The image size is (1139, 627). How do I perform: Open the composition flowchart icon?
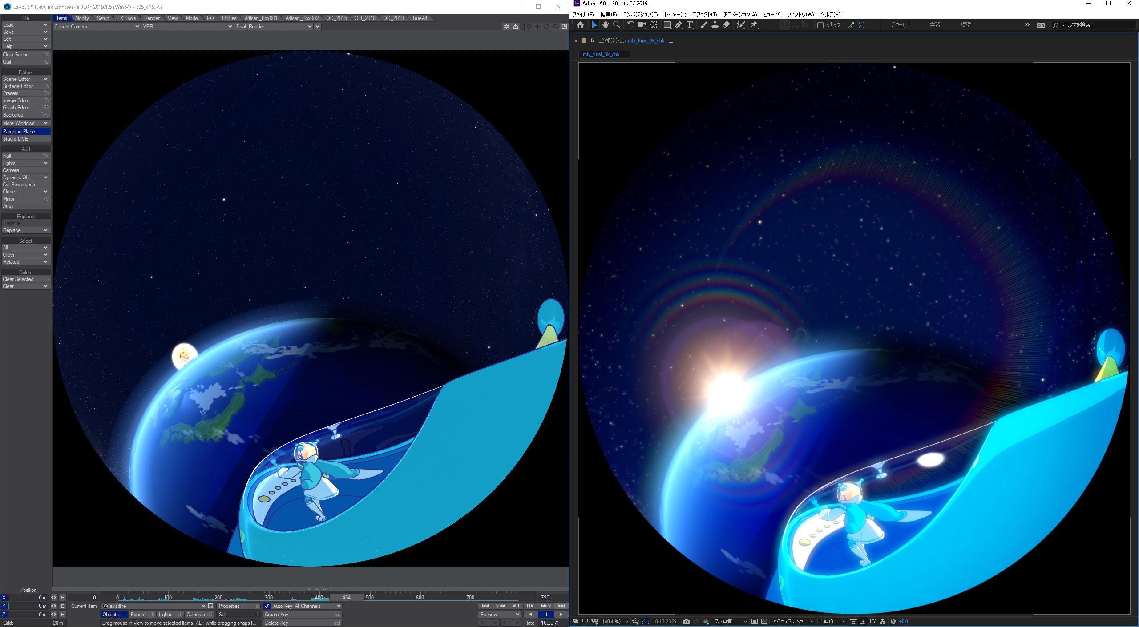pos(882,621)
